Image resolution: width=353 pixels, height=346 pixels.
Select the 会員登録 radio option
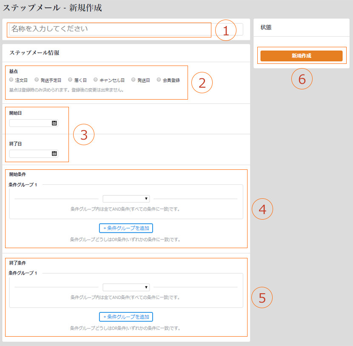159,80
